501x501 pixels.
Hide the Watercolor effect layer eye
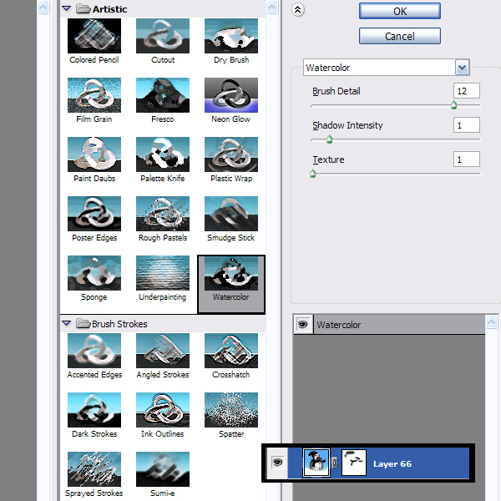point(303,325)
